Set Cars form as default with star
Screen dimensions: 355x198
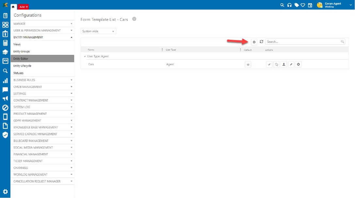248,65
